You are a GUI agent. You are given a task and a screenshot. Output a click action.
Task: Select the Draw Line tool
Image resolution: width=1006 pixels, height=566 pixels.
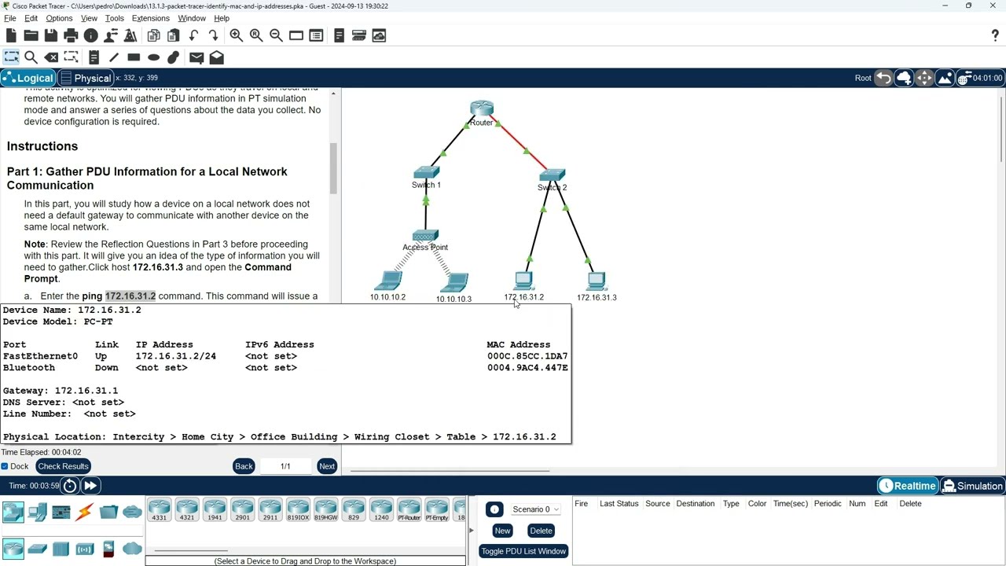click(114, 57)
